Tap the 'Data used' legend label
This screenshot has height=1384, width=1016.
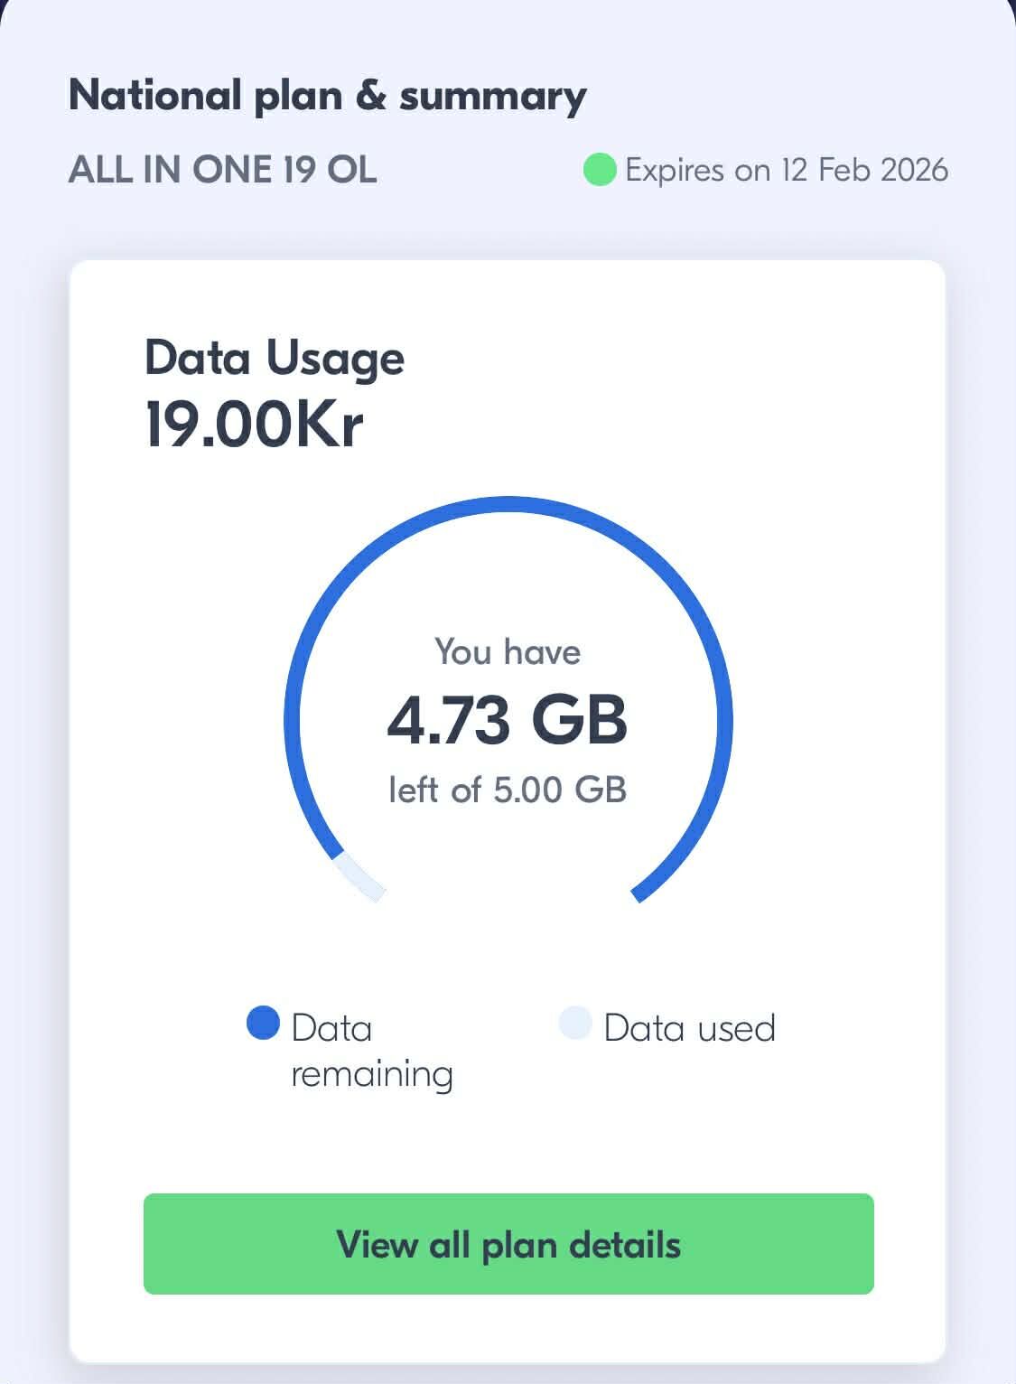coord(689,1028)
